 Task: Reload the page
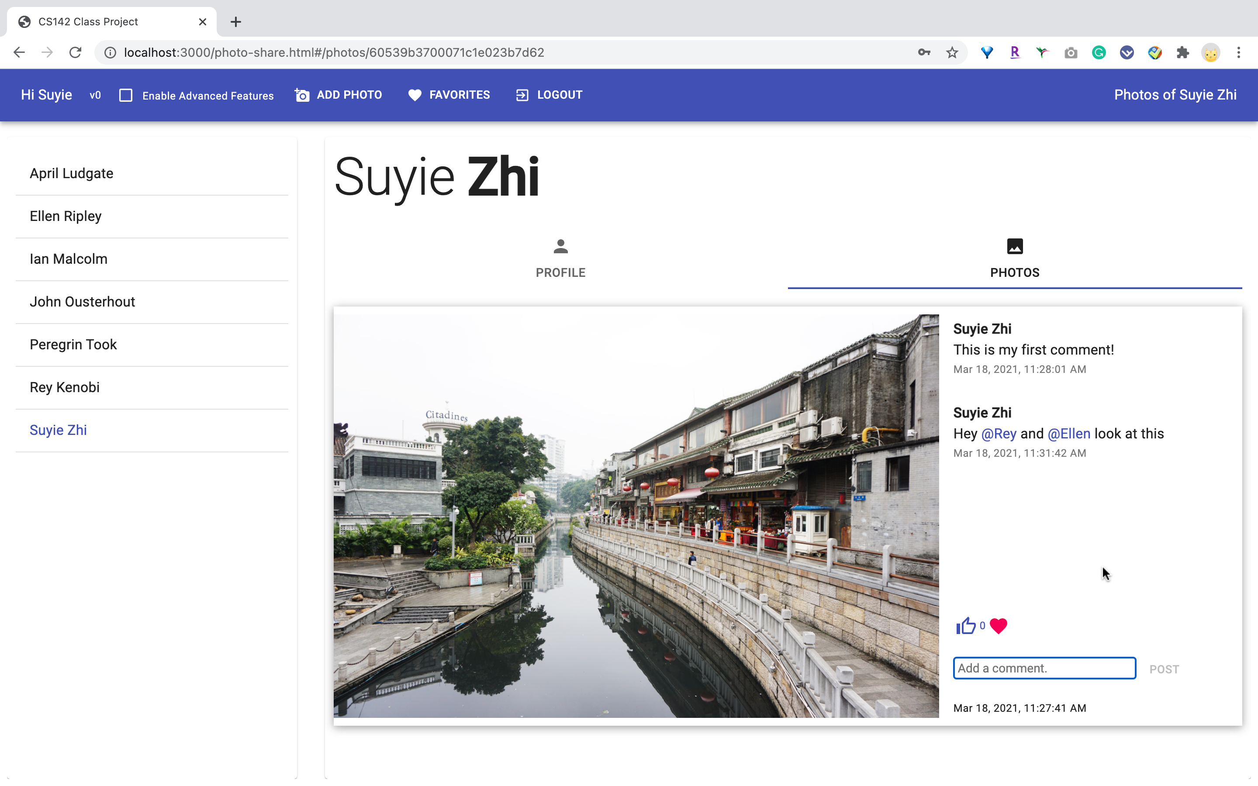click(x=76, y=52)
